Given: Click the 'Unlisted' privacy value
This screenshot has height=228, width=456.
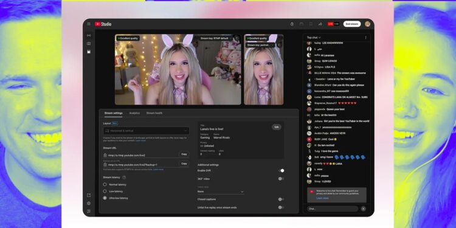Looking at the screenshot, I should (209, 146).
